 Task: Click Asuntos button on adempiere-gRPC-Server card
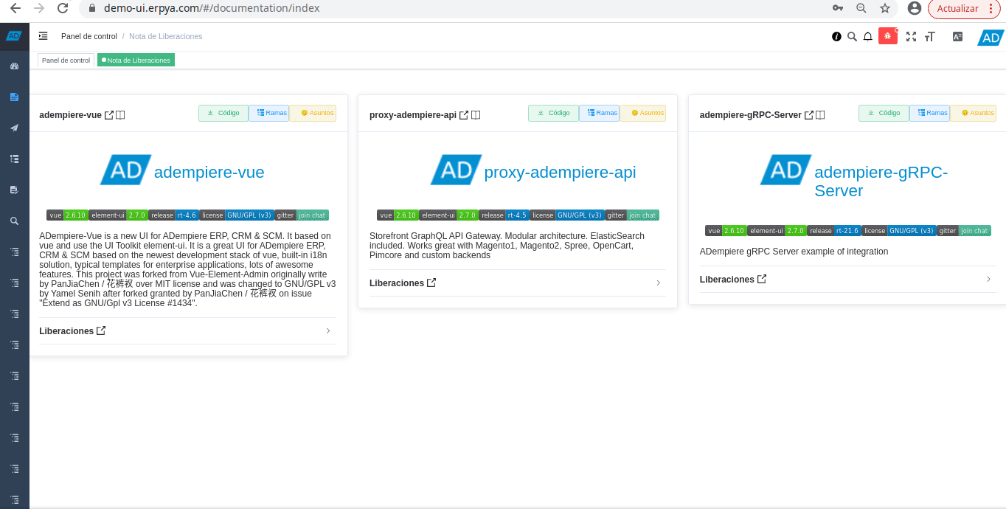point(973,113)
